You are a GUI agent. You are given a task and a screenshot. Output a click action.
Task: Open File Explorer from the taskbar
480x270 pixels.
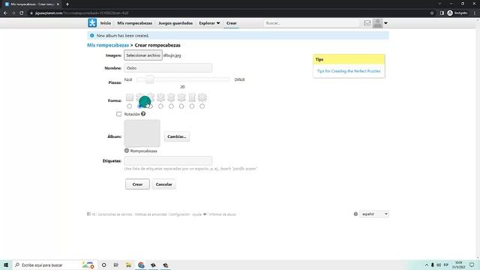click(x=128, y=265)
